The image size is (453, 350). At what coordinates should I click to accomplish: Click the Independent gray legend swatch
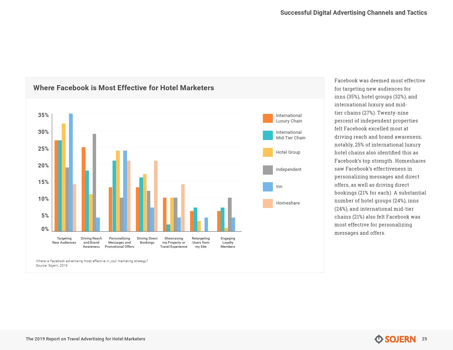[268, 170]
